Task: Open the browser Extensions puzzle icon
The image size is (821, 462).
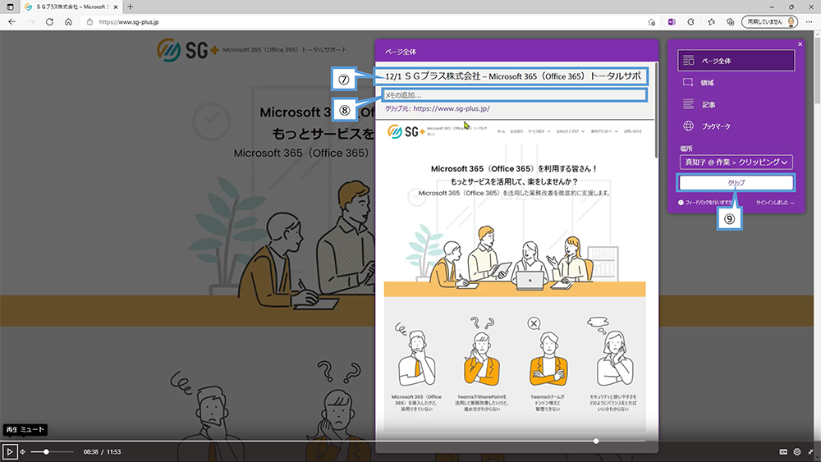Action: pos(691,22)
